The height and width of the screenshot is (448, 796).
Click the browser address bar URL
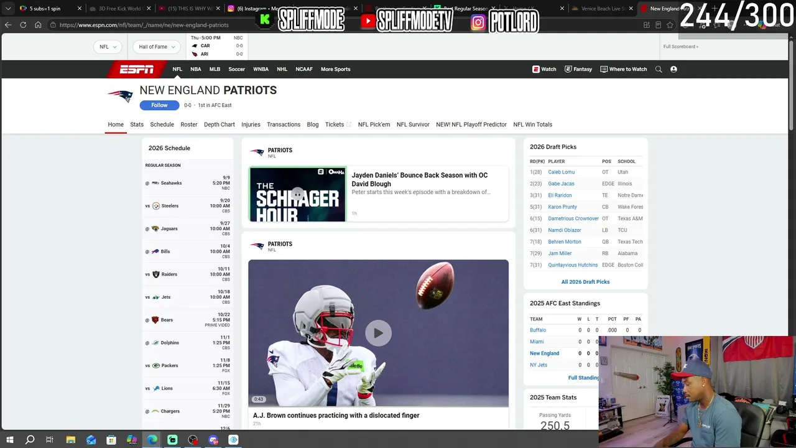144,25
